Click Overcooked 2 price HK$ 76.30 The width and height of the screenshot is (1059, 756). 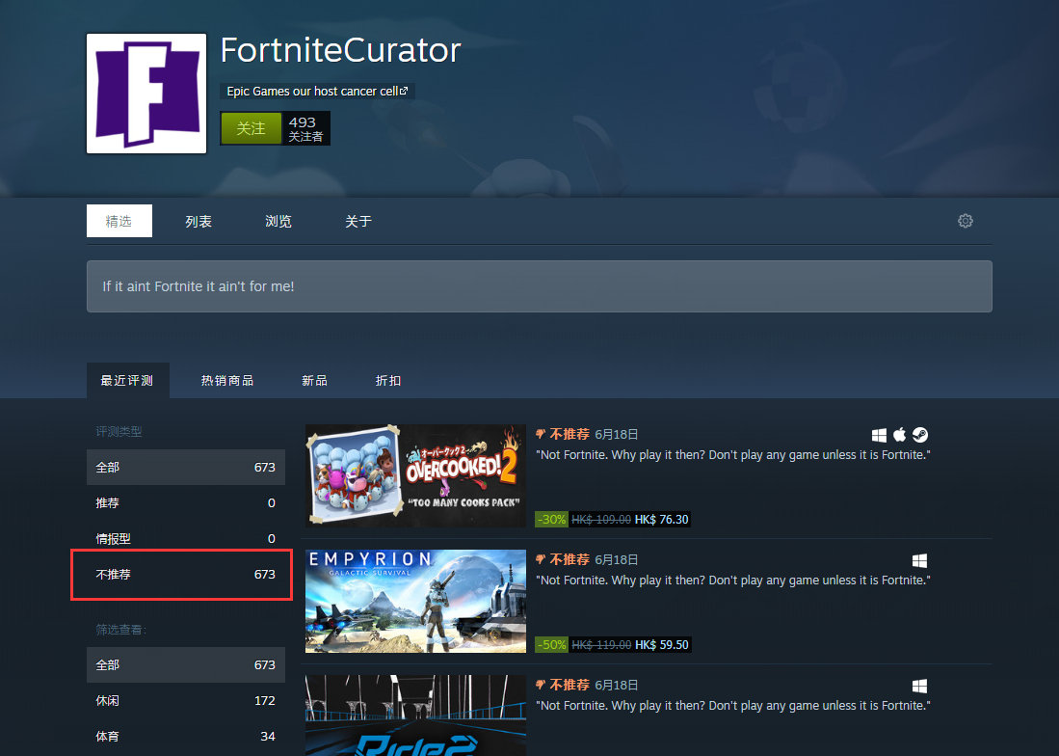pyautogui.click(x=661, y=520)
